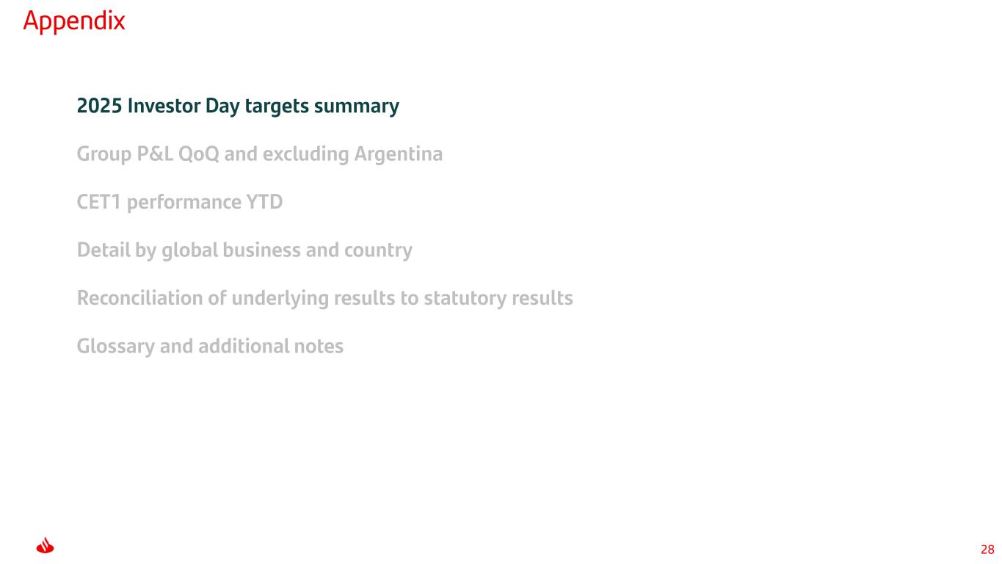Click the Santander flame logo

(x=46, y=546)
